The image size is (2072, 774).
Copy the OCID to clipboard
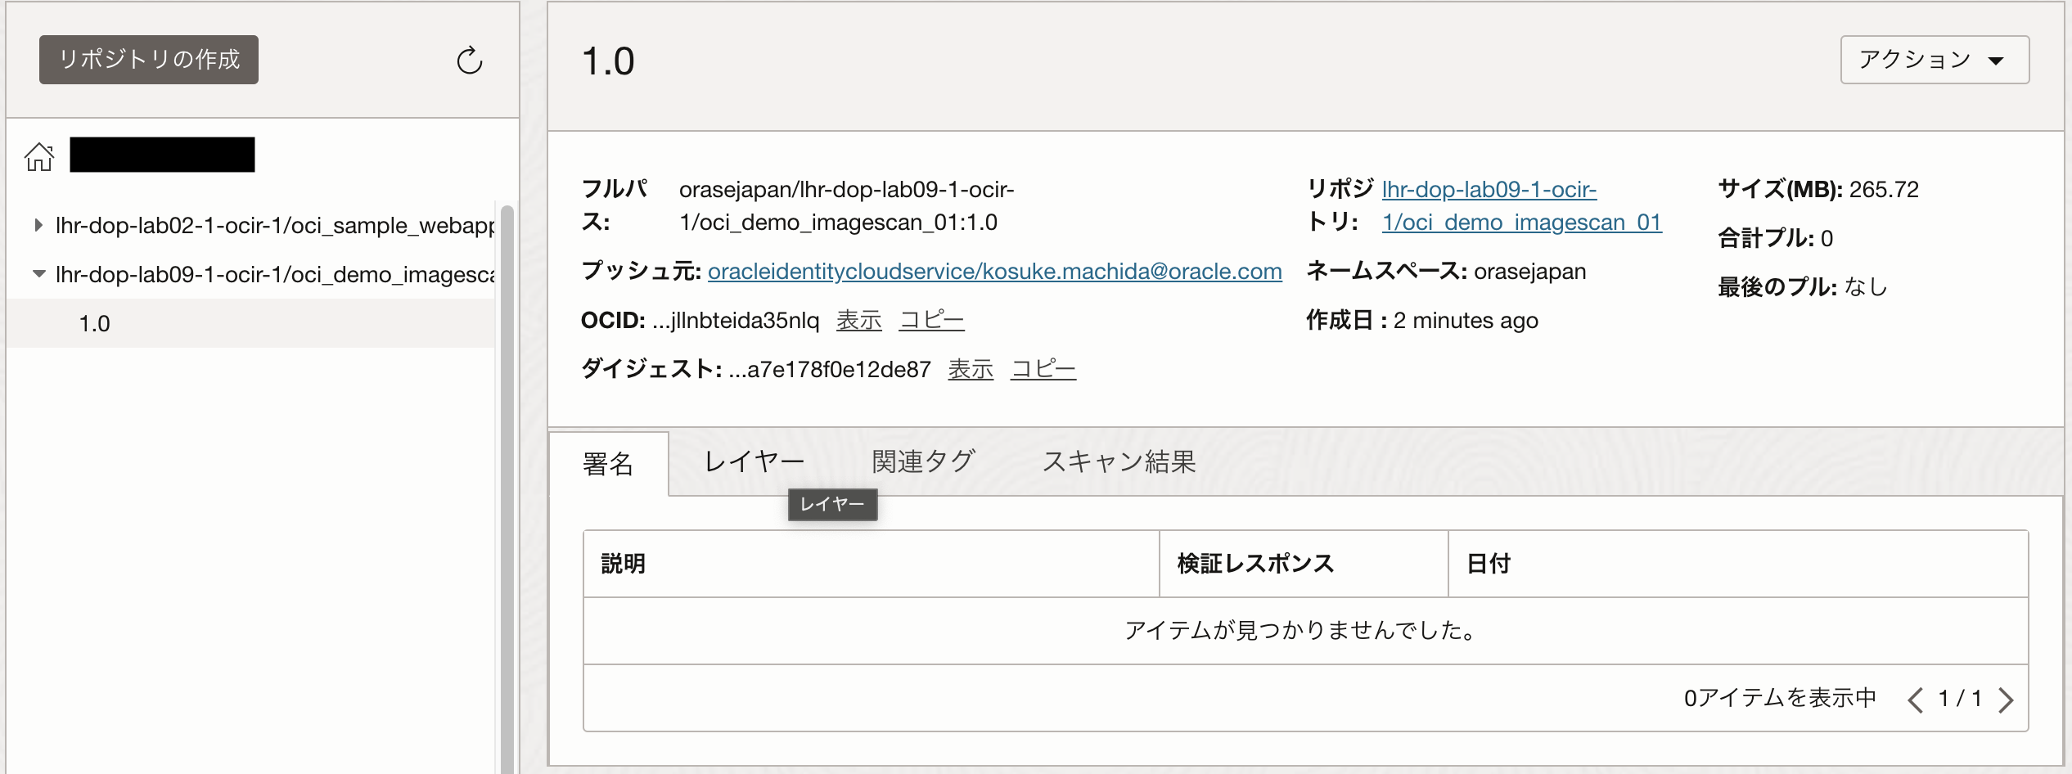932,320
